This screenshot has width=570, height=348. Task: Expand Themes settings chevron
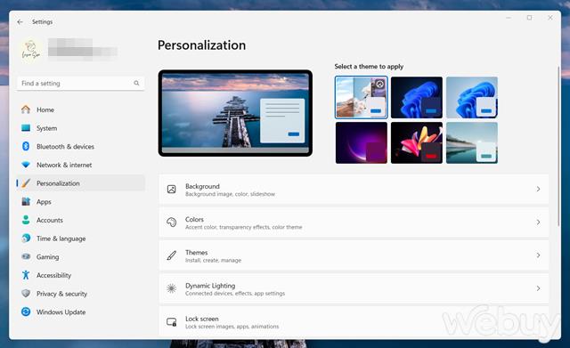[538, 255]
